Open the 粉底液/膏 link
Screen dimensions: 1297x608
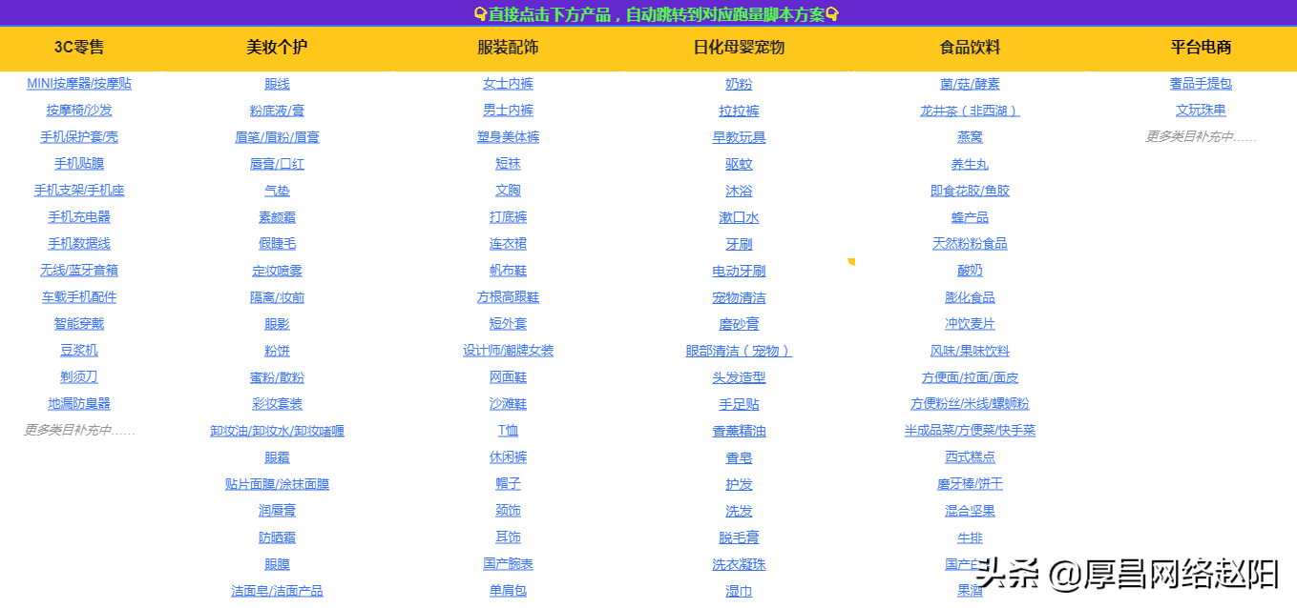click(x=277, y=111)
